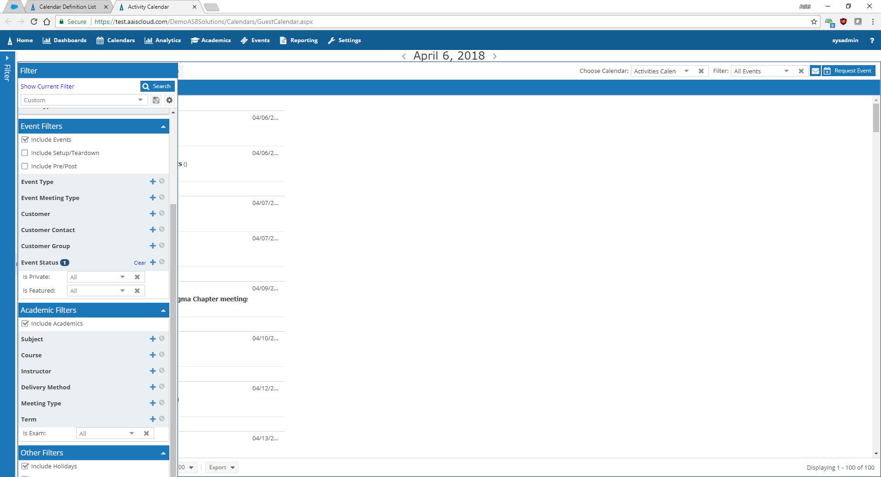
Task: Clear Event Type filter with circle-slash icon
Action: [x=162, y=181]
